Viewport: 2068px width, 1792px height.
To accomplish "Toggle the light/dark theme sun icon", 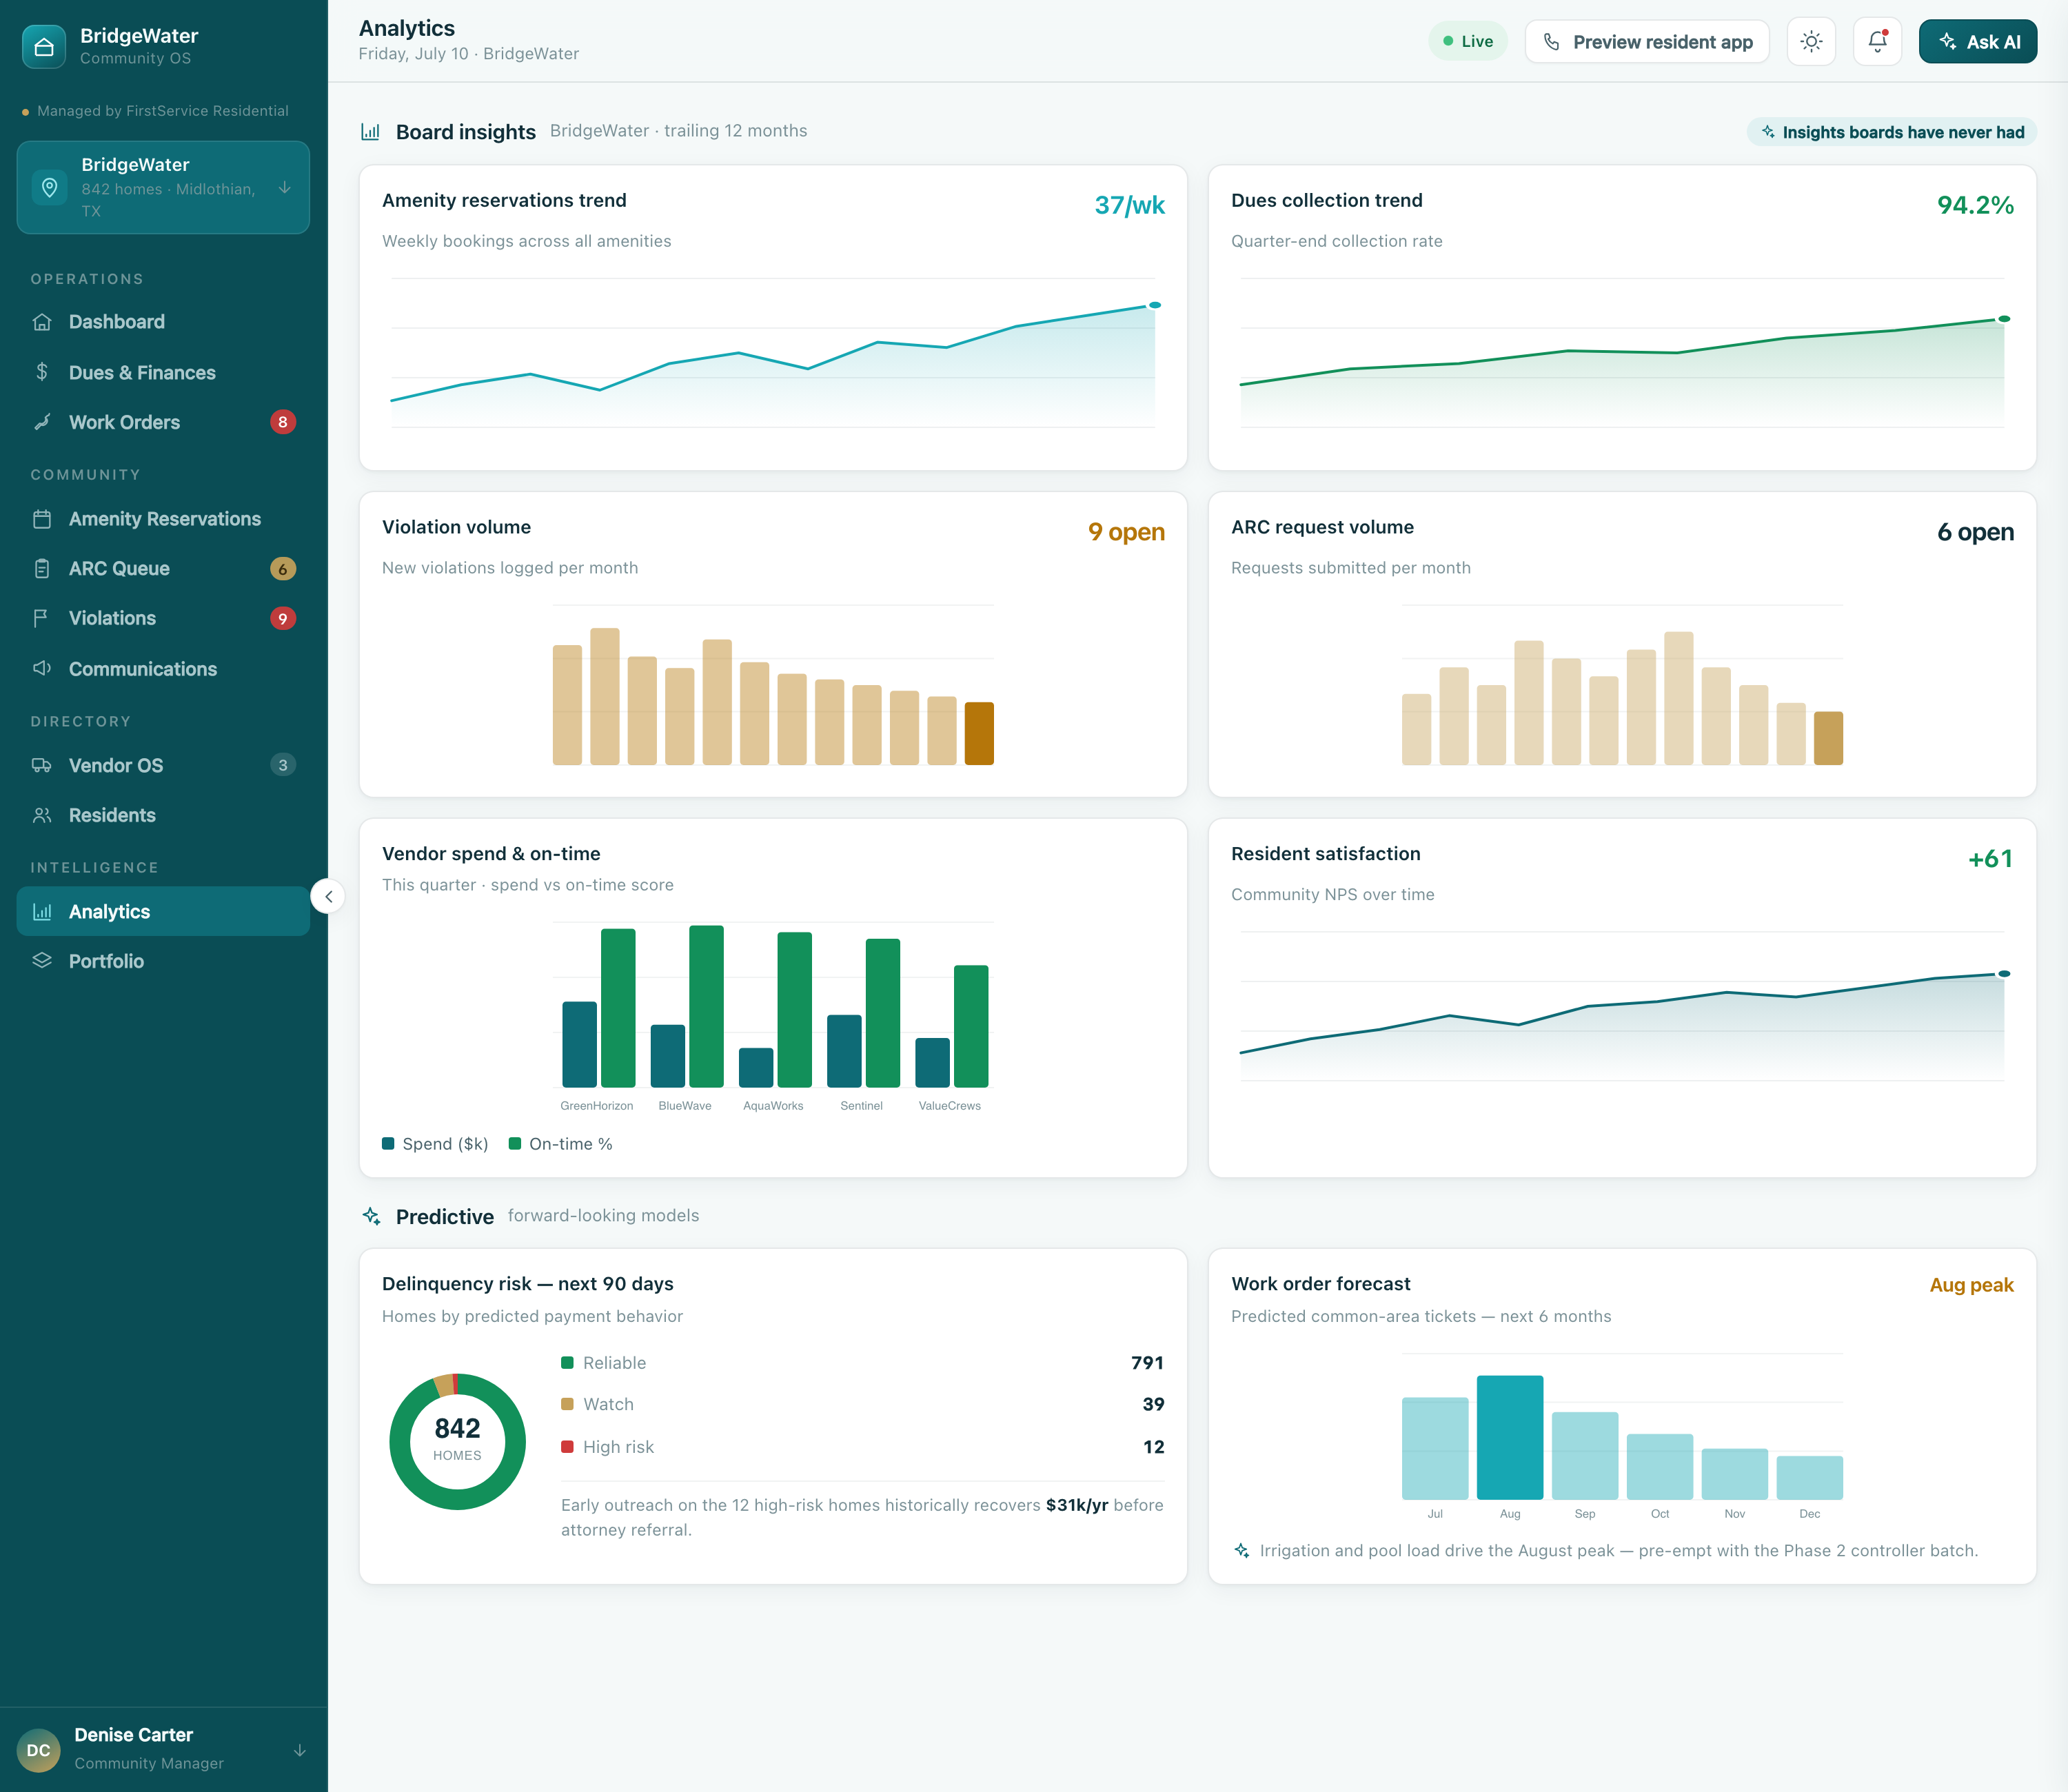I will coord(1811,41).
